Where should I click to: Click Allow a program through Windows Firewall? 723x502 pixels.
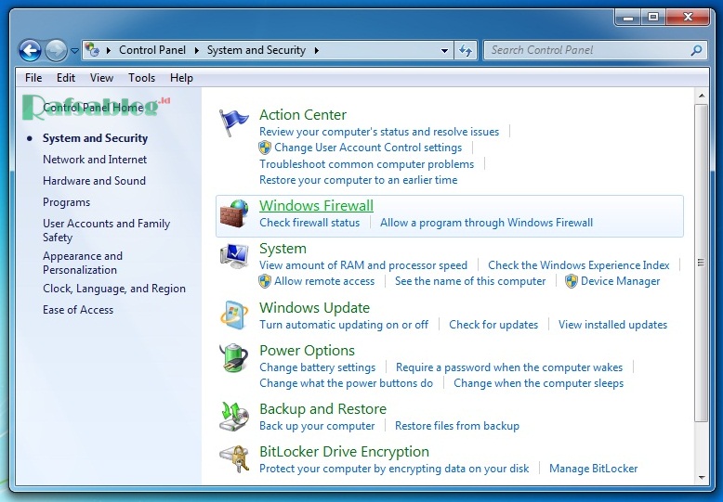pyautogui.click(x=486, y=223)
